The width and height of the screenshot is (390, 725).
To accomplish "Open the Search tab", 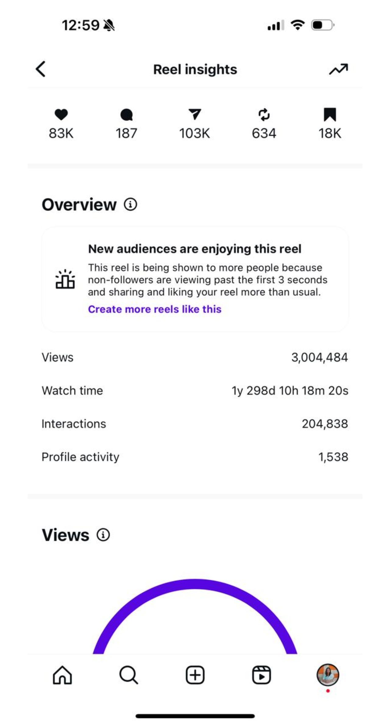I will pos(129,675).
